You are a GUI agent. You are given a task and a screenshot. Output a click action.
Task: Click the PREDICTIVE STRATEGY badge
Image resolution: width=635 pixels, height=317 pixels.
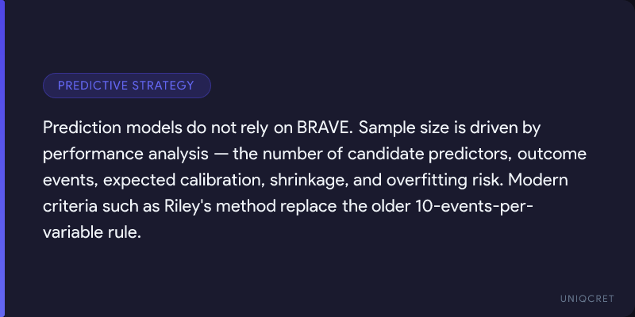point(126,86)
